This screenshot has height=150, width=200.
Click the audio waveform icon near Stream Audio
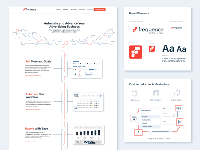[178, 108]
